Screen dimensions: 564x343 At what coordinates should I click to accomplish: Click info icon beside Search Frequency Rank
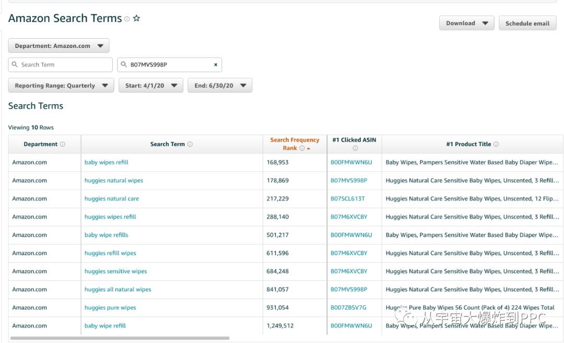(302, 149)
